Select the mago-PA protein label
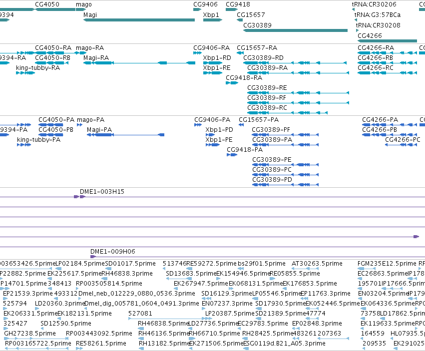The height and width of the screenshot is (351, 425). pyautogui.click(x=91, y=120)
